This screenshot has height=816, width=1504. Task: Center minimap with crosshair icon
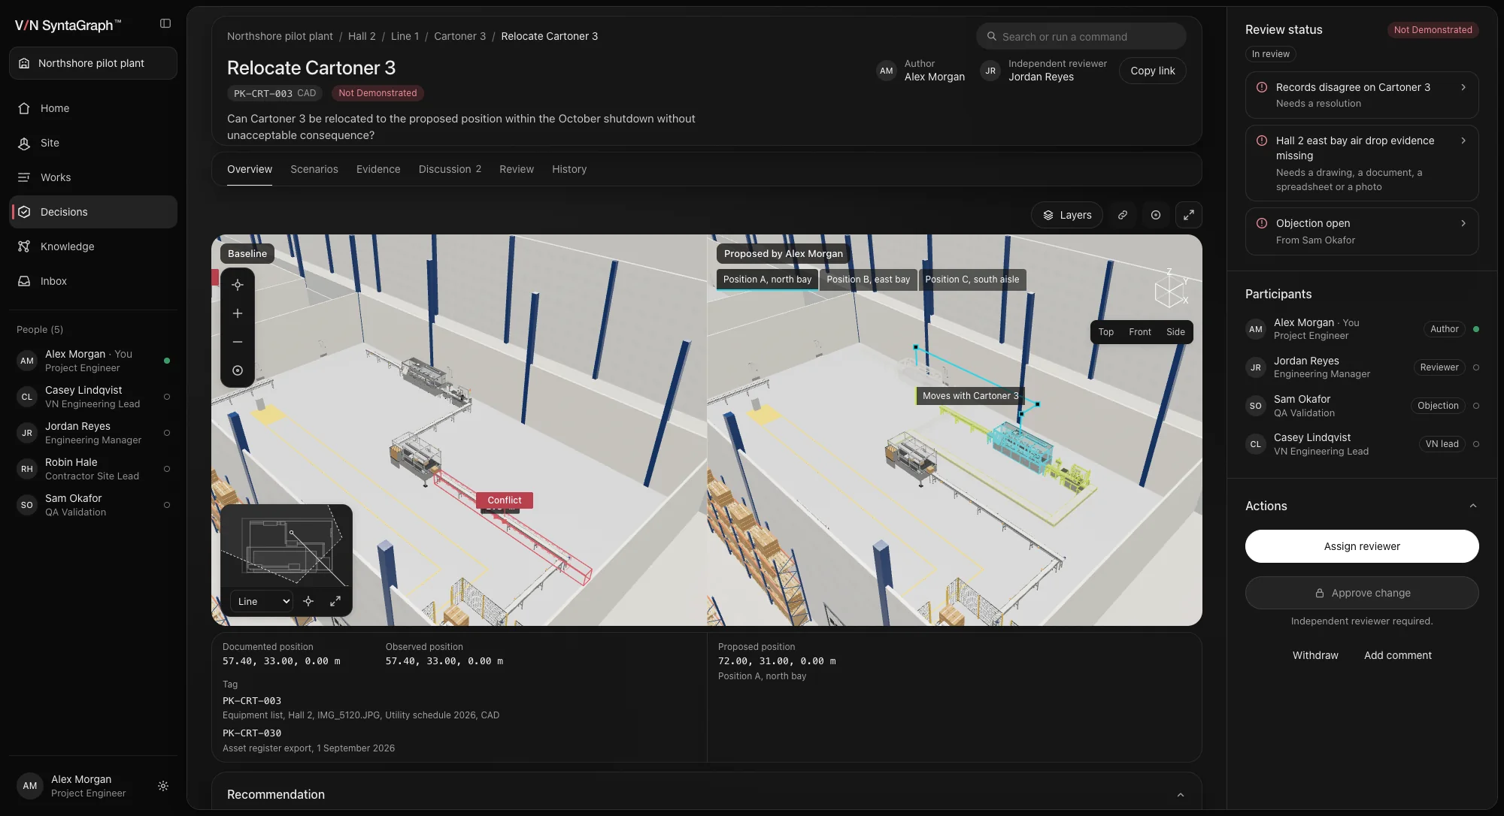pos(308,601)
